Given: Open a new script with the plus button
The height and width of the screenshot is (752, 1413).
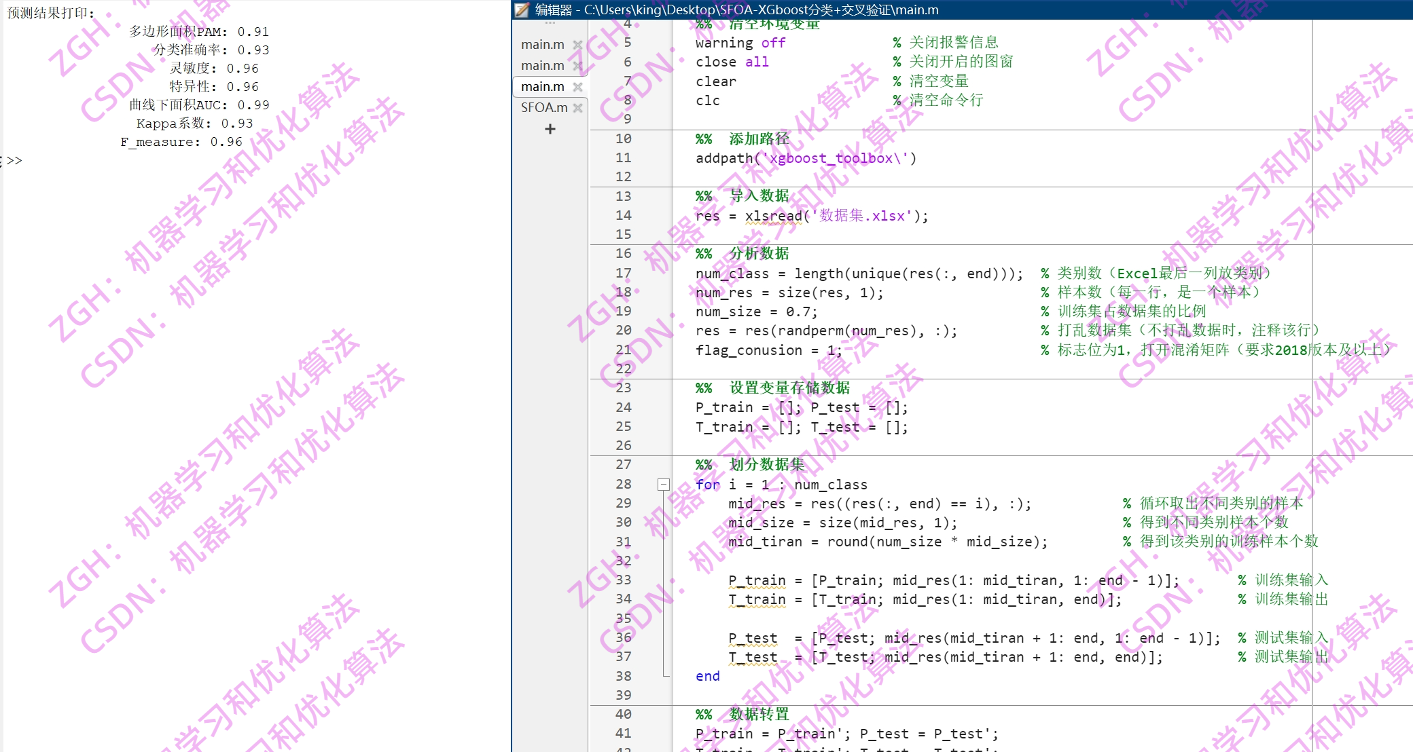Looking at the screenshot, I should (x=549, y=129).
